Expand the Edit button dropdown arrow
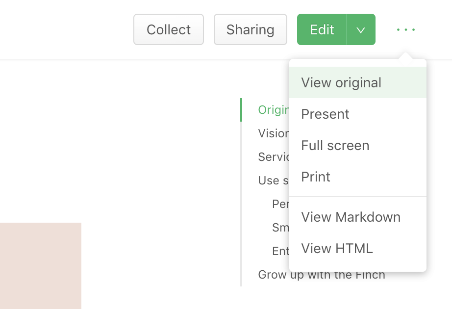The height and width of the screenshot is (309, 452). tap(361, 30)
